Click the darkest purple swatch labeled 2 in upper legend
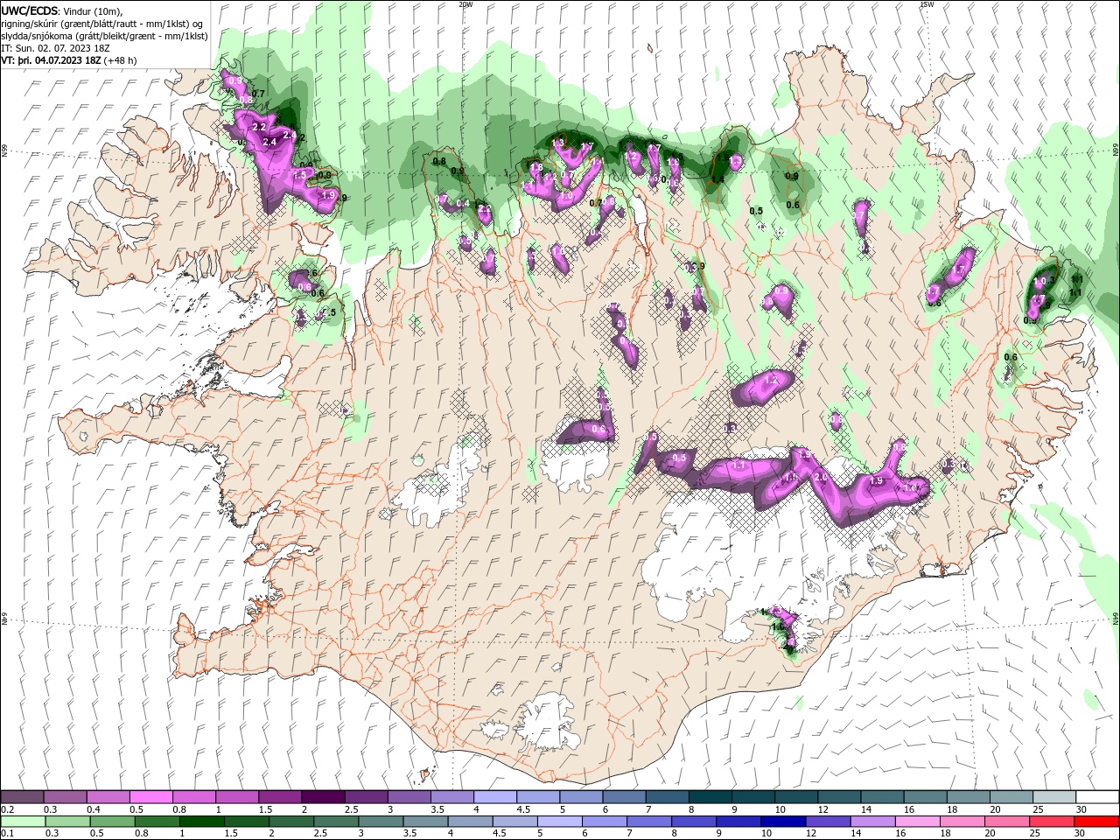Viewport: 1120px width, 840px height. click(x=322, y=796)
